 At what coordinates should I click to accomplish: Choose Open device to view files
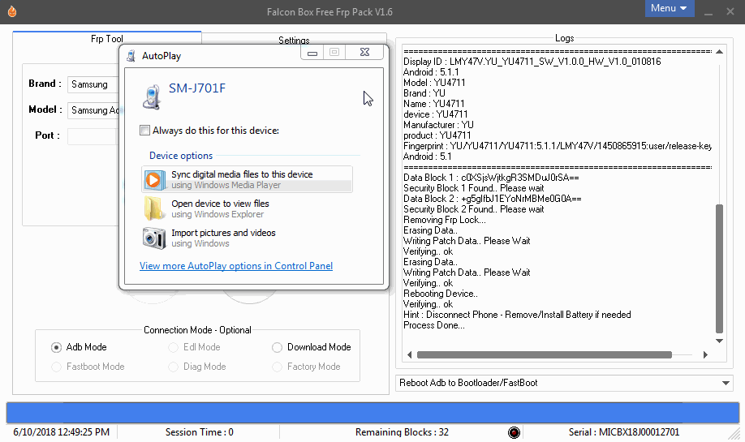coord(247,209)
